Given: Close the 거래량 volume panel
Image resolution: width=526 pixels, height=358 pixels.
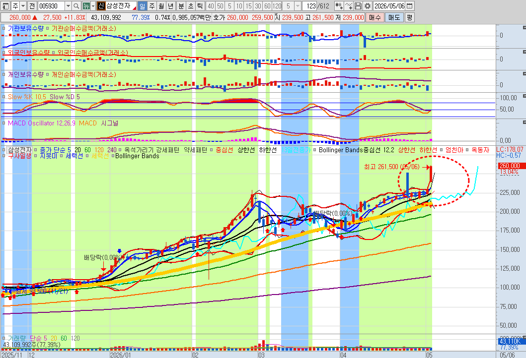Looking at the screenshot, I should click(x=524, y=337).
